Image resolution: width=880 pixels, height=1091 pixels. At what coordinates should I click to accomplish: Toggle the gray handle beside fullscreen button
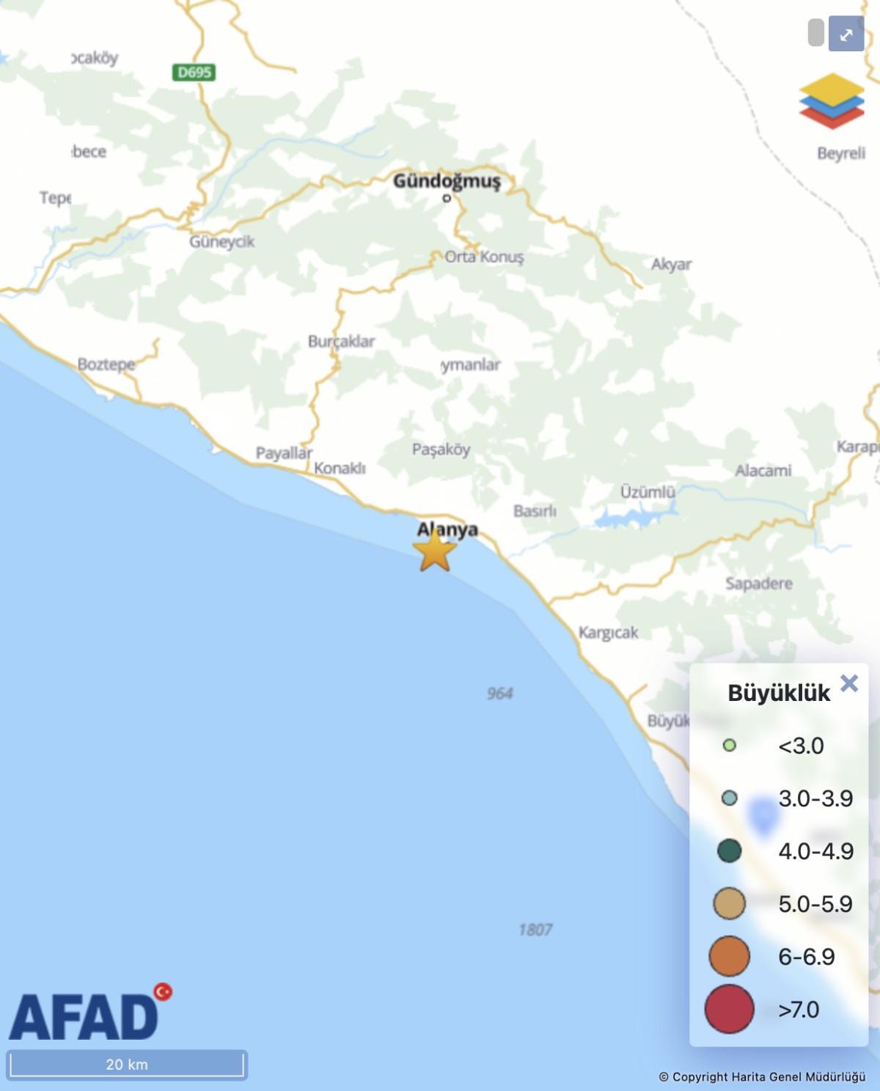(815, 34)
